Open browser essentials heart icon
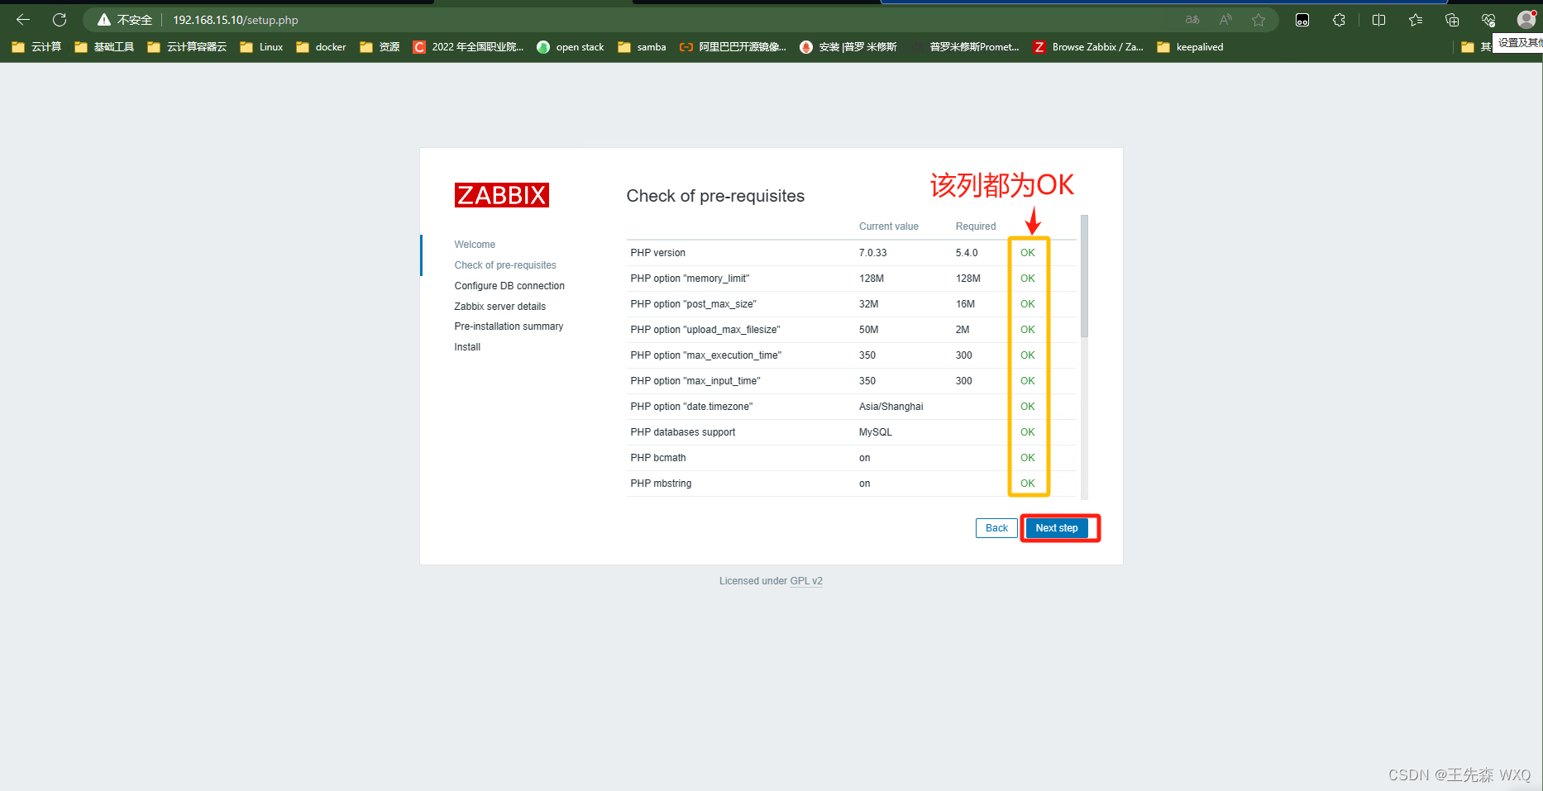This screenshot has height=791, width=1543. (x=1488, y=20)
